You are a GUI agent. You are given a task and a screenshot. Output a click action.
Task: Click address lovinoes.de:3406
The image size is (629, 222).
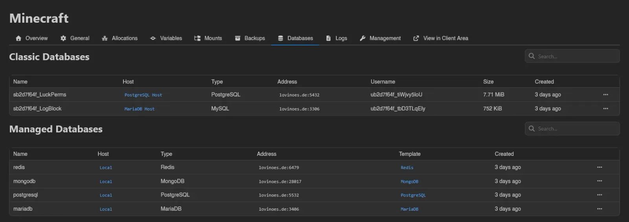tap(279, 209)
